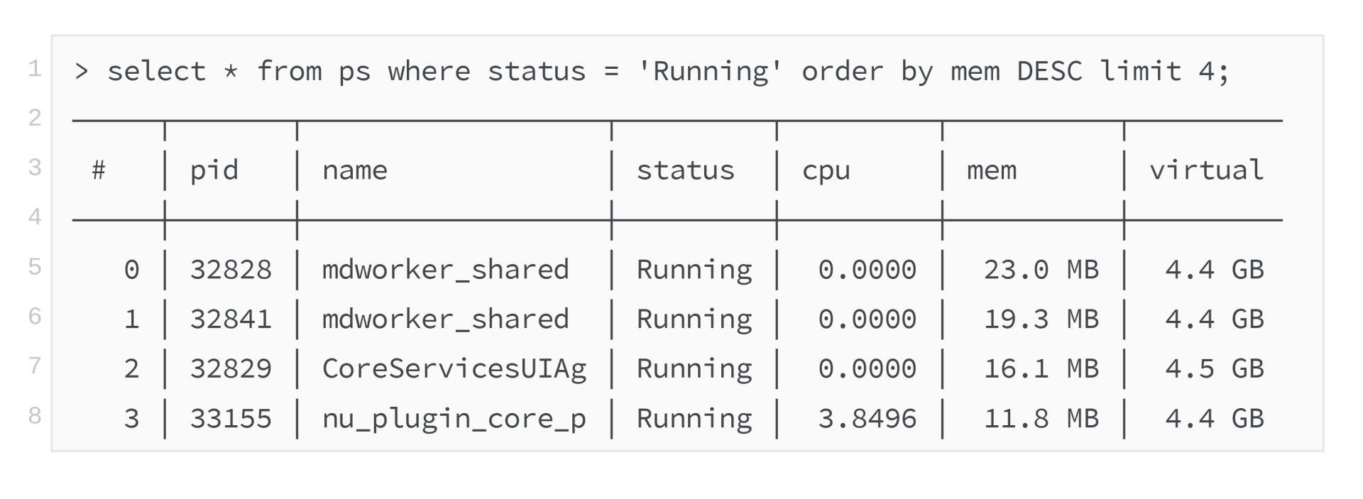Click the 23.0 MB memory value
Screen dimensions: 1363x499
pos(1041,270)
